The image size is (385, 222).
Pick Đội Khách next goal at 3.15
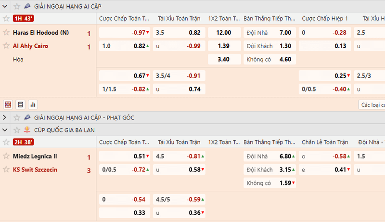point(269,170)
